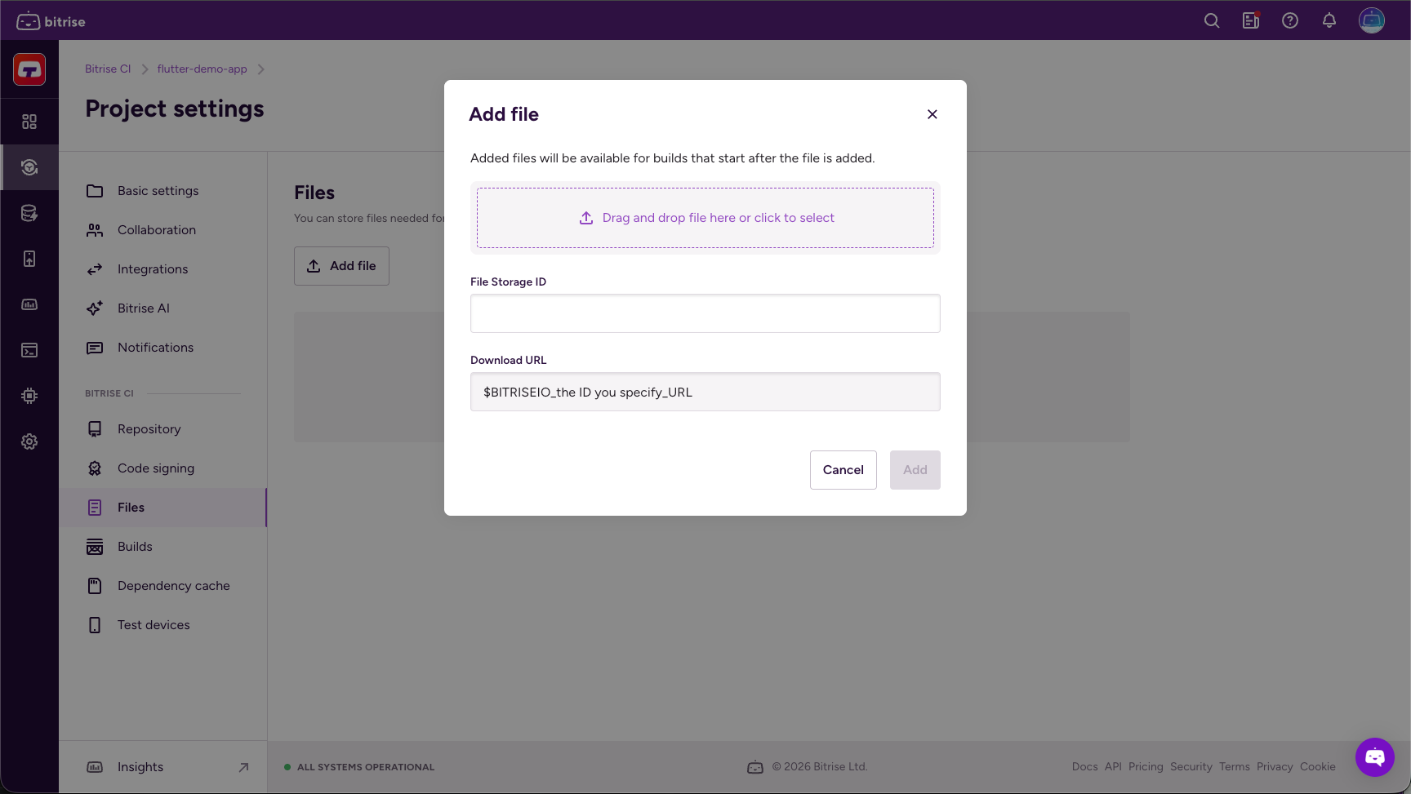
Task: Click the Download URL field
Action: tap(705, 392)
